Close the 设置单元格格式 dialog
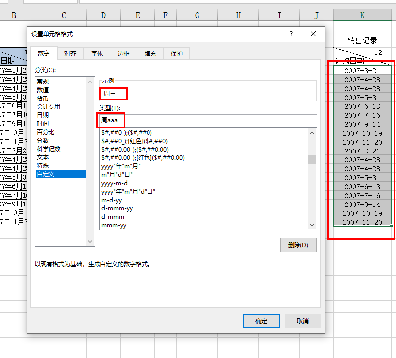Image resolution: width=396 pixels, height=358 pixels. pyautogui.click(x=313, y=34)
